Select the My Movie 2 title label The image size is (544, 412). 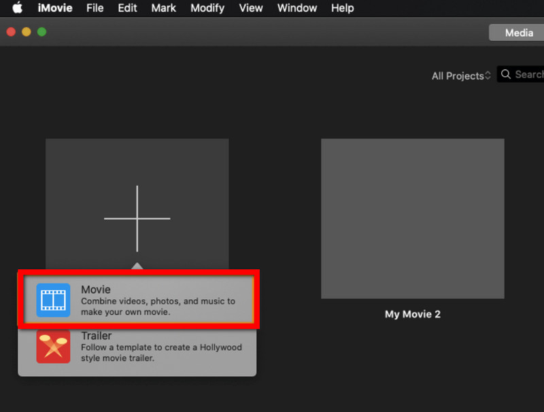click(413, 314)
